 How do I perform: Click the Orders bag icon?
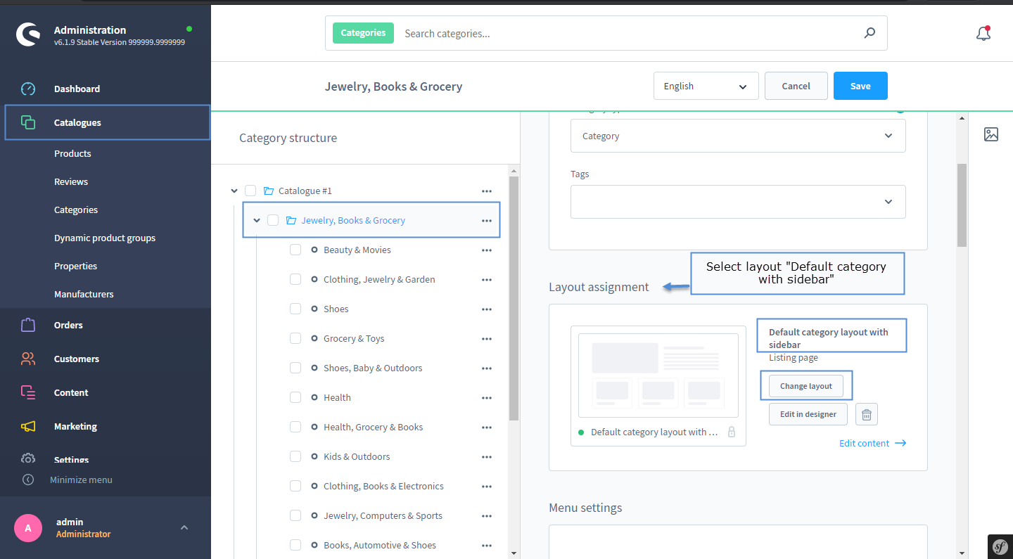click(x=28, y=325)
